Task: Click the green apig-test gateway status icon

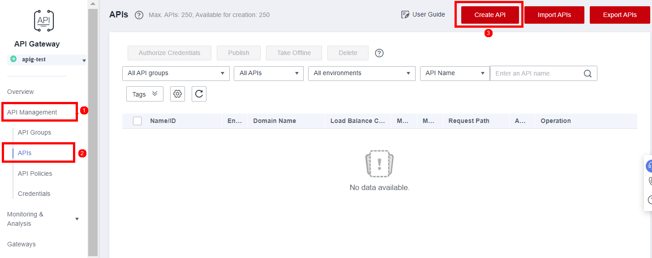Action: coord(13,59)
